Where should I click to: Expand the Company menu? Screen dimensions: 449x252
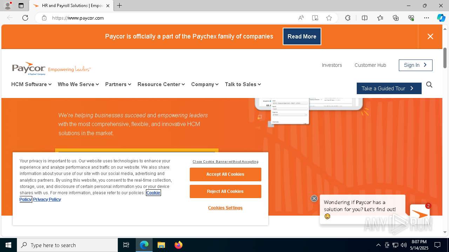(x=205, y=84)
